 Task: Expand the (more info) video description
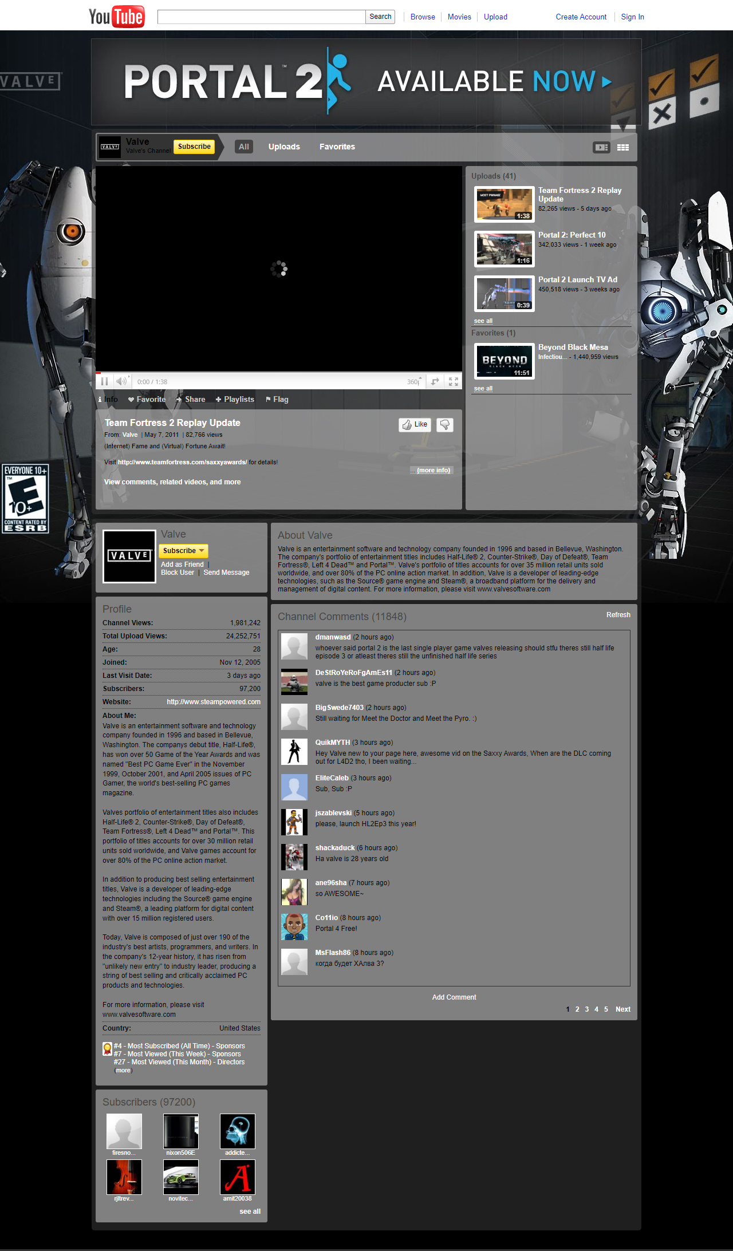pyautogui.click(x=434, y=470)
